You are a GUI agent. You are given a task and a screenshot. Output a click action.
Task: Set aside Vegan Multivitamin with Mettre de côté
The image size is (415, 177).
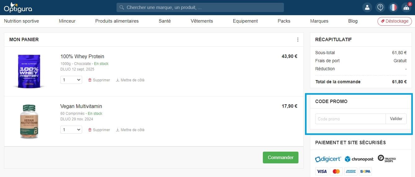pyautogui.click(x=130, y=130)
